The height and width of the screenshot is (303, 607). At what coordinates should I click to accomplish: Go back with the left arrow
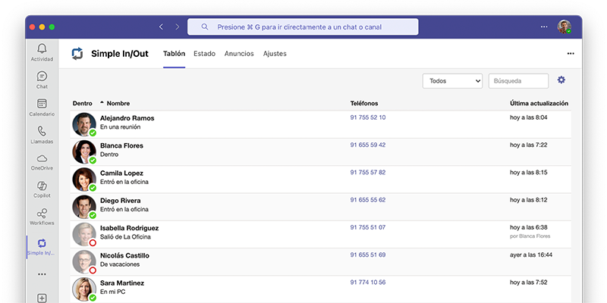[161, 27]
